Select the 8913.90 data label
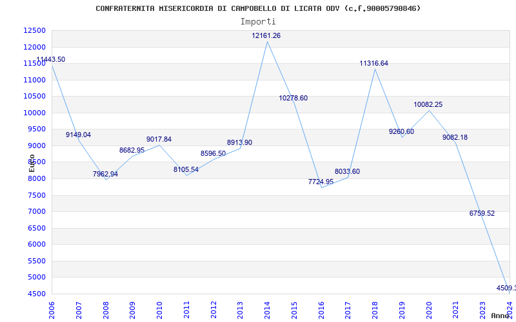The height and width of the screenshot is (322, 516). (x=239, y=142)
